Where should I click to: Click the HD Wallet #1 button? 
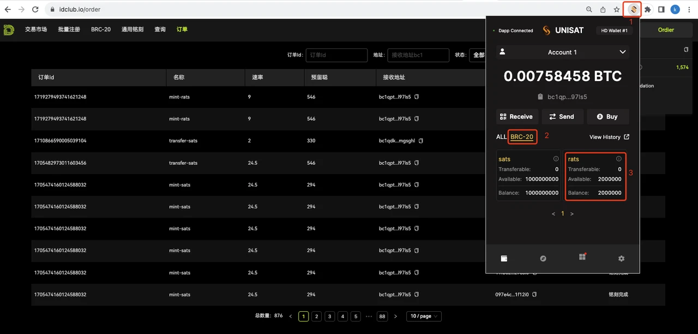coord(614,30)
